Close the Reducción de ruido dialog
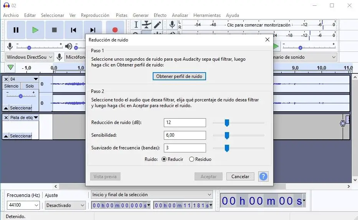Viewport: 358px width, 220px height. [267, 40]
